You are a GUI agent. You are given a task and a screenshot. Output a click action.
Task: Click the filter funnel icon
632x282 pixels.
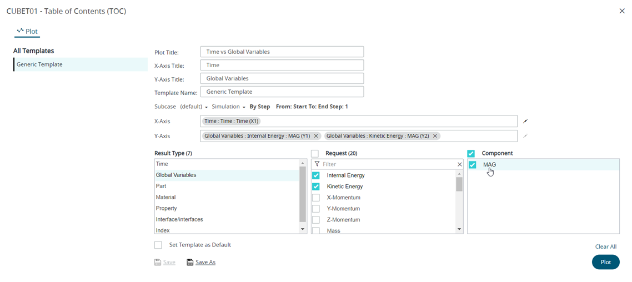coord(317,164)
